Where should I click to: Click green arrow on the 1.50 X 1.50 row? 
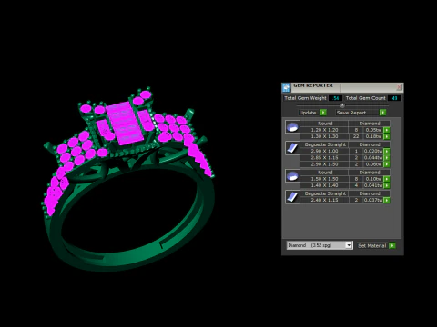[x=387, y=179]
